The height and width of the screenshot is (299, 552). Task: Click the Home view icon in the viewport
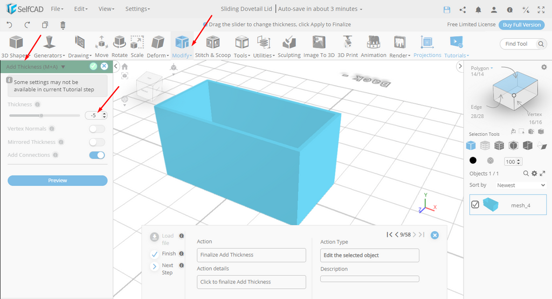coord(125,67)
